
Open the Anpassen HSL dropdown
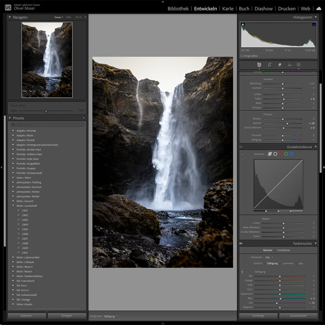point(269,257)
